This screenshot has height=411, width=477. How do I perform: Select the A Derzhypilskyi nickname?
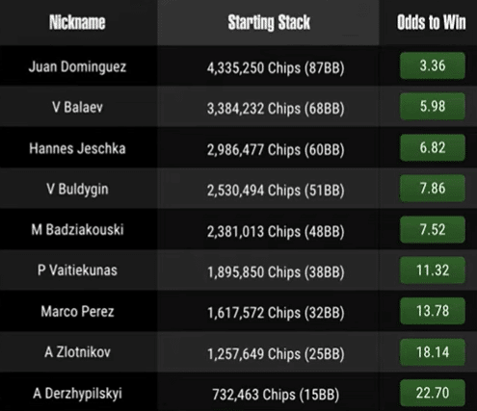click(77, 394)
